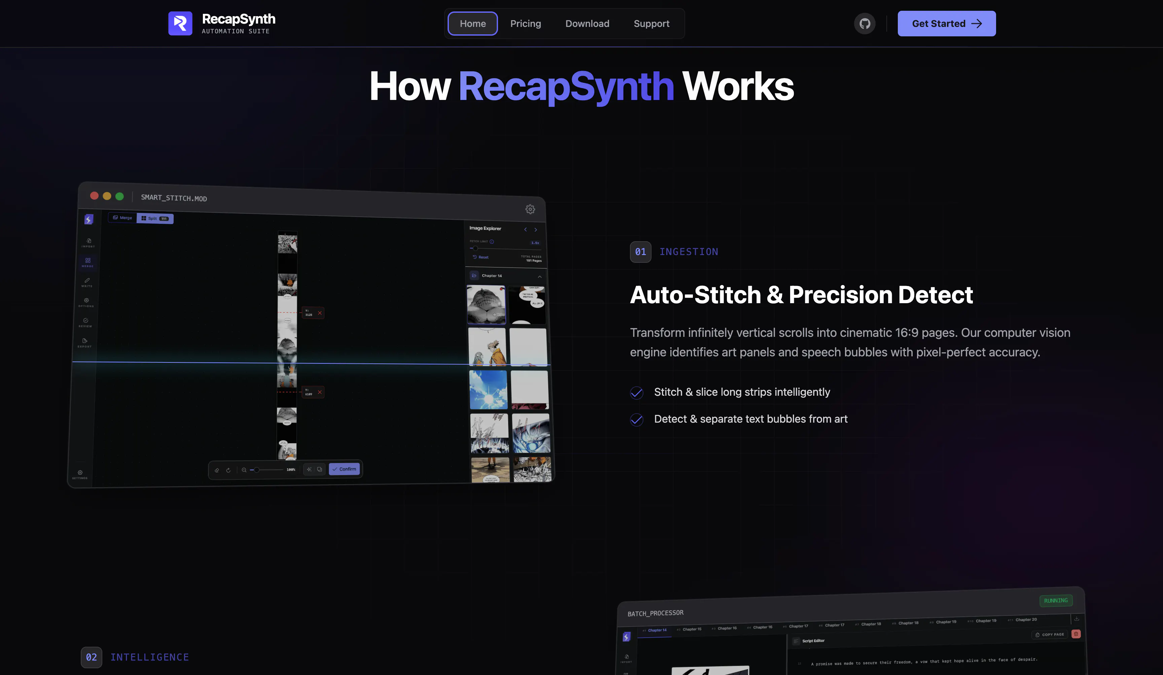Click the Script Editor lines icon
Viewport: 1163px width, 675px height.
pyautogui.click(x=796, y=641)
